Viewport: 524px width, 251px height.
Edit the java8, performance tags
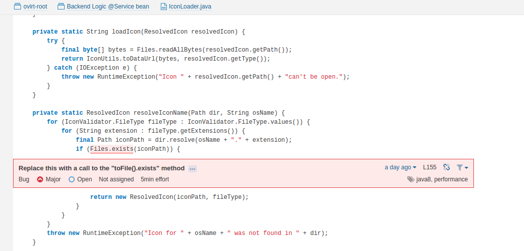tap(442, 179)
